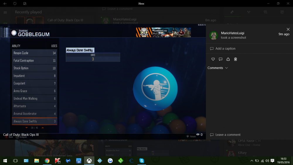Like the screenshot with the heart icon
Viewport: 293px width, 165px height.
[x=213, y=59]
